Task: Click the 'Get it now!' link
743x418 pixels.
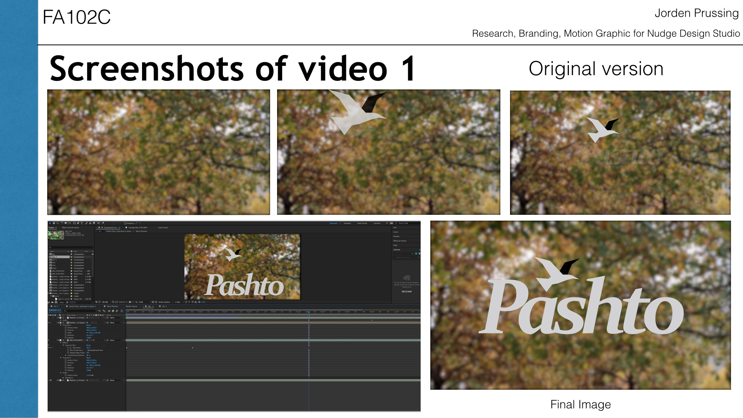Action: 406,291
